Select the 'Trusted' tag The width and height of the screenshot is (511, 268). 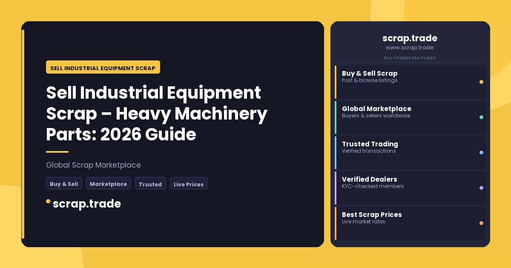tap(150, 183)
